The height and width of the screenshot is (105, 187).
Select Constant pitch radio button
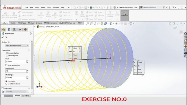tap(7, 53)
